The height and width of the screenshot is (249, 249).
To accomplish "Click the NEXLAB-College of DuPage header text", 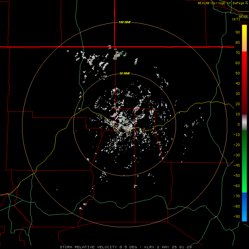I will point(221,3).
